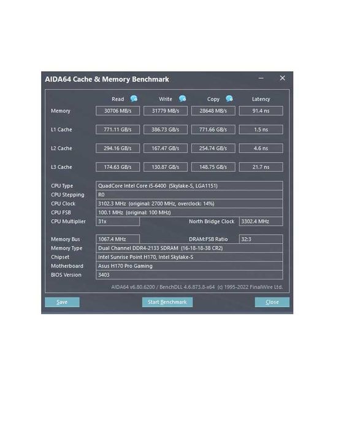Click the CPU Stepping value R0
The image size is (363, 430).
[189, 195]
